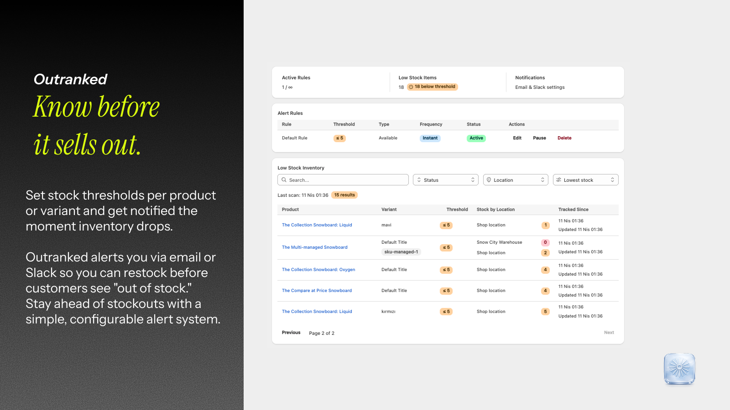Screen dimensions: 730x410
Task: Click the Low Stock Inventory section heading
Action: [301, 168]
